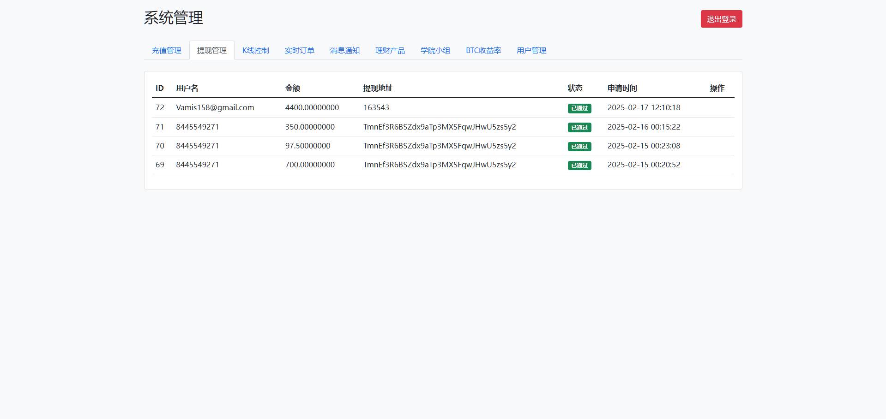Switch to the K线控制 tab
Image resolution: width=886 pixels, height=419 pixels.
(x=255, y=50)
